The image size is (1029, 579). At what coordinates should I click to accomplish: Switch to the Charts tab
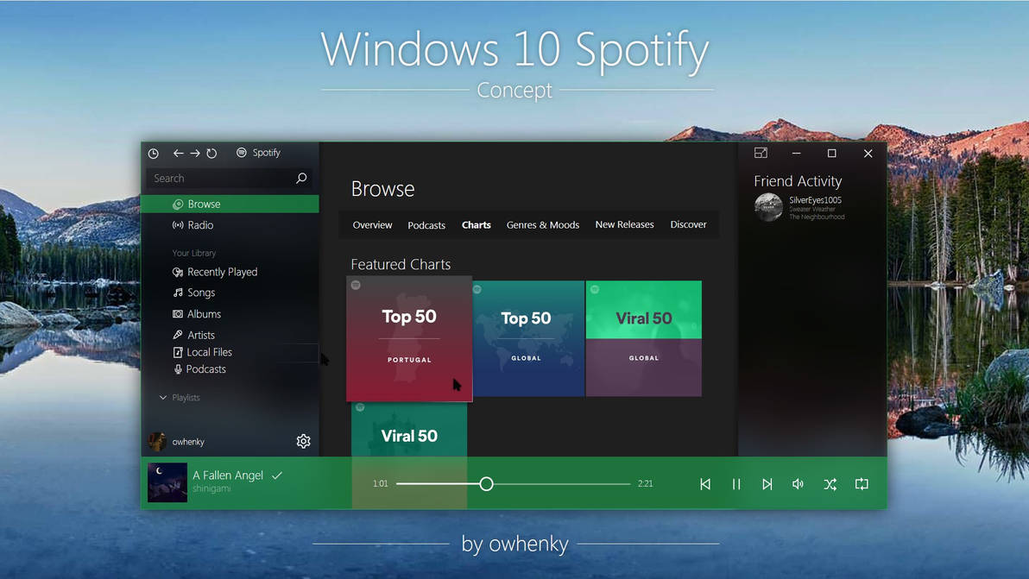(x=477, y=225)
